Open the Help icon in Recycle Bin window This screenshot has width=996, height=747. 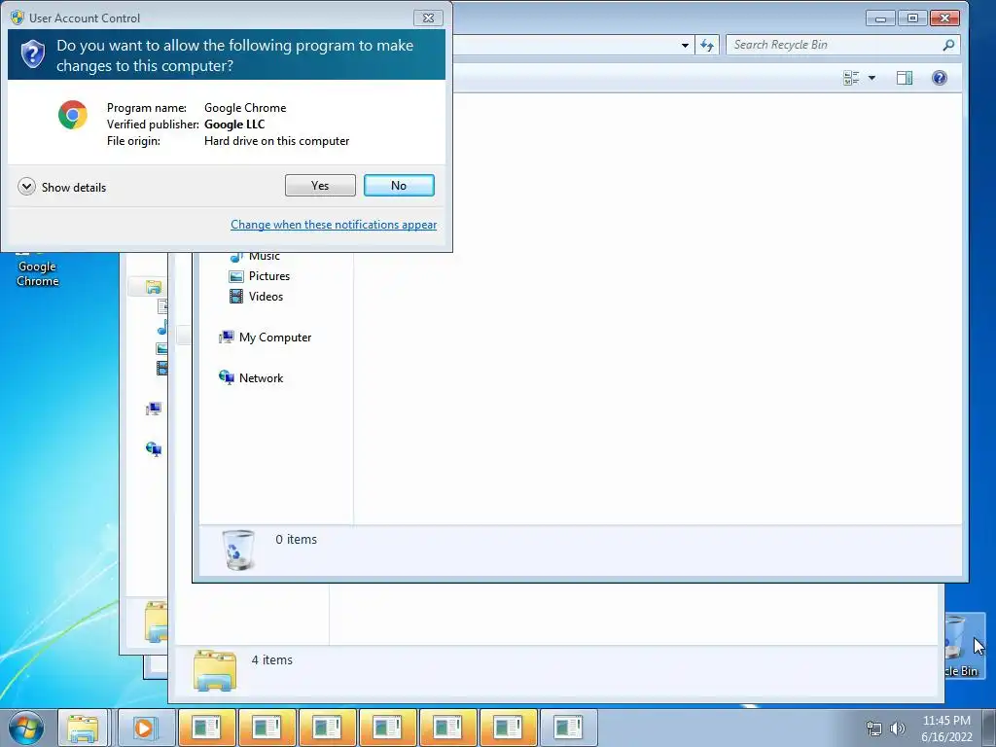(x=940, y=78)
